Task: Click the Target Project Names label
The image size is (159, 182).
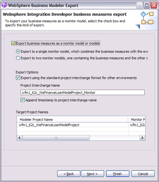Action: tap(32, 112)
